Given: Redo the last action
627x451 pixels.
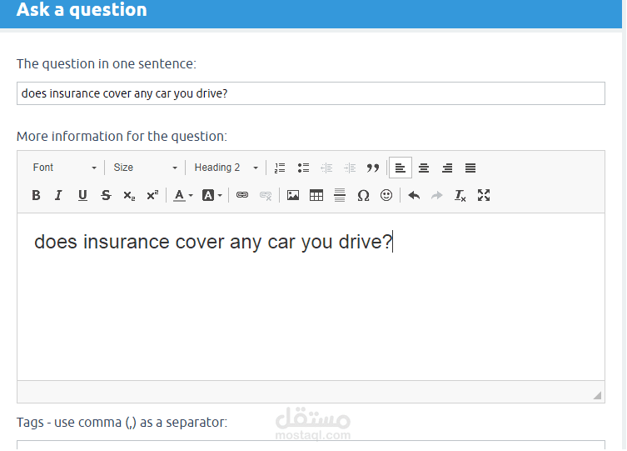Looking at the screenshot, I should [436, 195].
